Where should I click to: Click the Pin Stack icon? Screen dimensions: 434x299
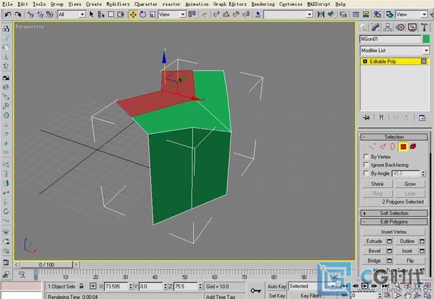click(366, 117)
